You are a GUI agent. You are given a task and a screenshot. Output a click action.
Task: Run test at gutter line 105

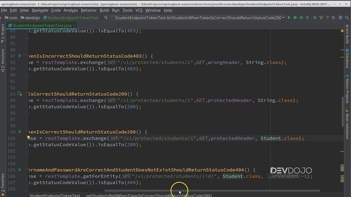[x=20, y=170]
